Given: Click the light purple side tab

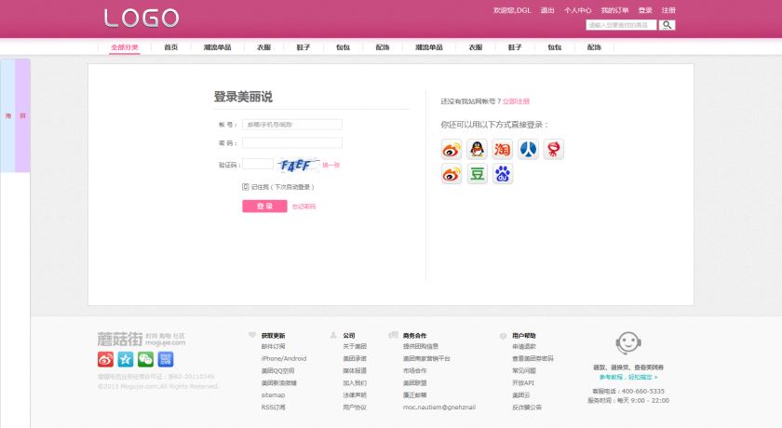Looking at the screenshot, I should point(23,115).
